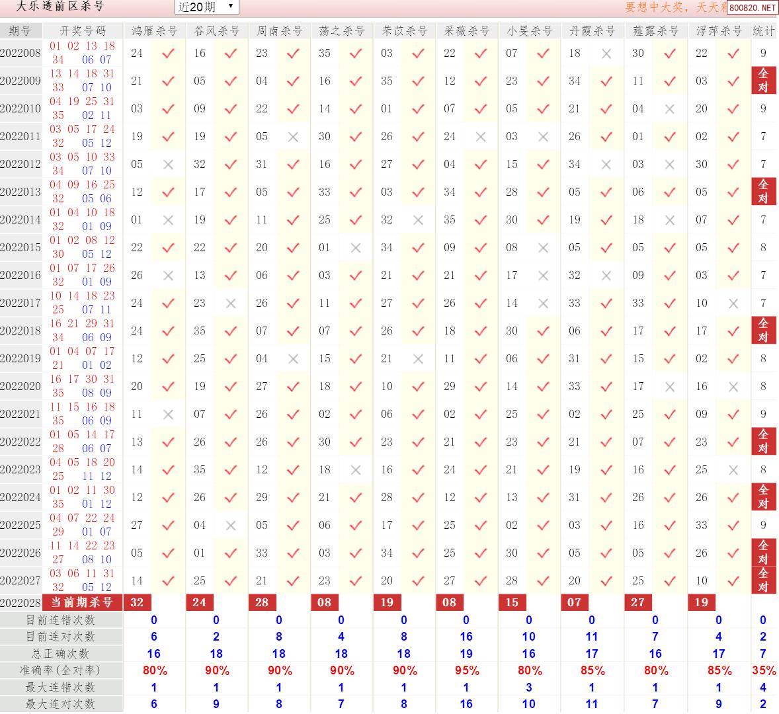The image size is (779, 714).
Task: Select the 开奖号码 column header
Action: 83,31
